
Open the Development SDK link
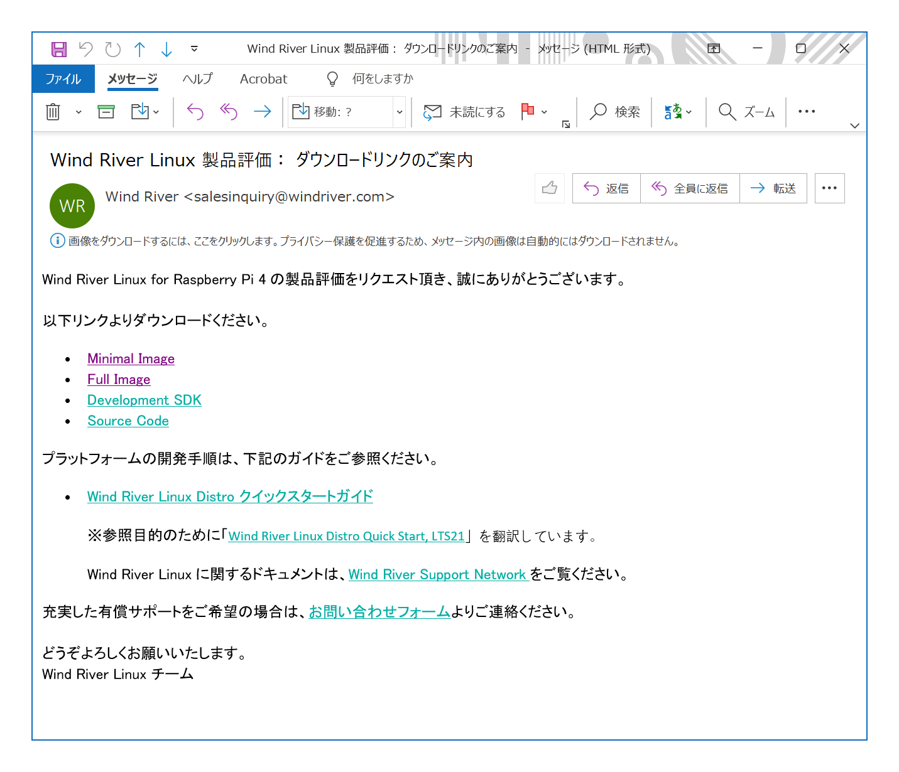144,400
